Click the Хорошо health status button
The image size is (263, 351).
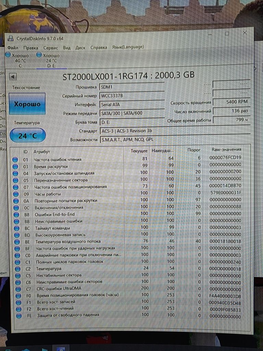27,104
